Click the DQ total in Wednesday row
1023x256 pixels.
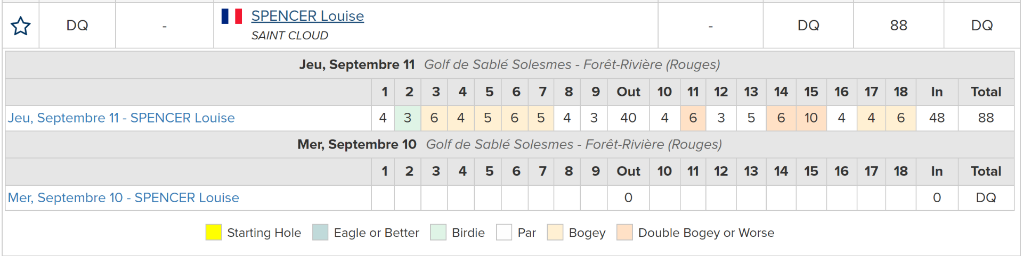coord(986,197)
